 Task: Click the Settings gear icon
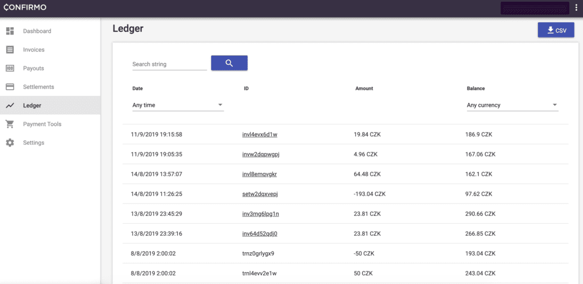coord(10,143)
